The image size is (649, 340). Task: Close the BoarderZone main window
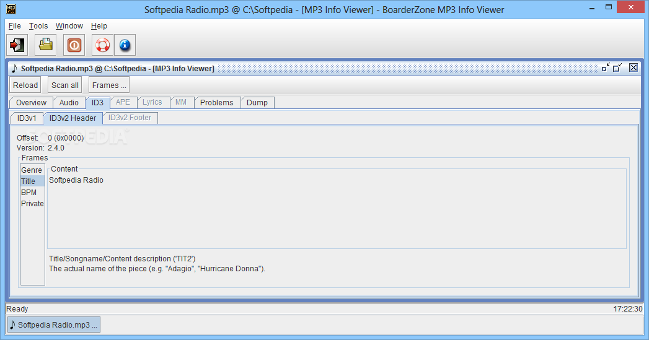tap(631, 7)
